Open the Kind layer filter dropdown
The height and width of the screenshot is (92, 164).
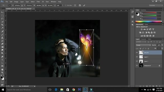pos(141,42)
